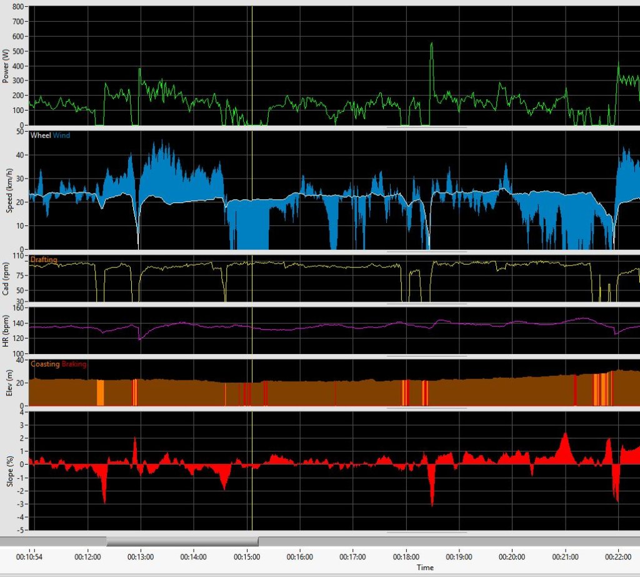Click the horizontal time scrollbar thumb
The image size is (640, 577).
point(182,541)
